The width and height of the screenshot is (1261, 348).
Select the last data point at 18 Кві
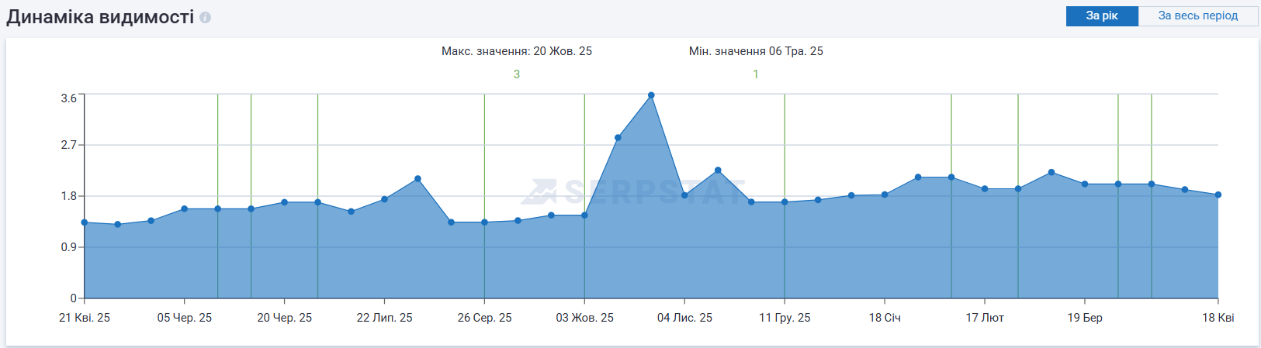click(x=1218, y=195)
